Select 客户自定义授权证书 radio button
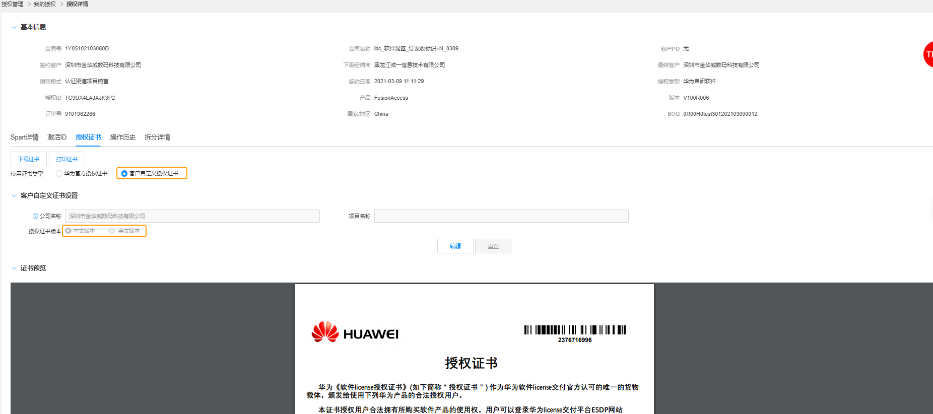 124,173
